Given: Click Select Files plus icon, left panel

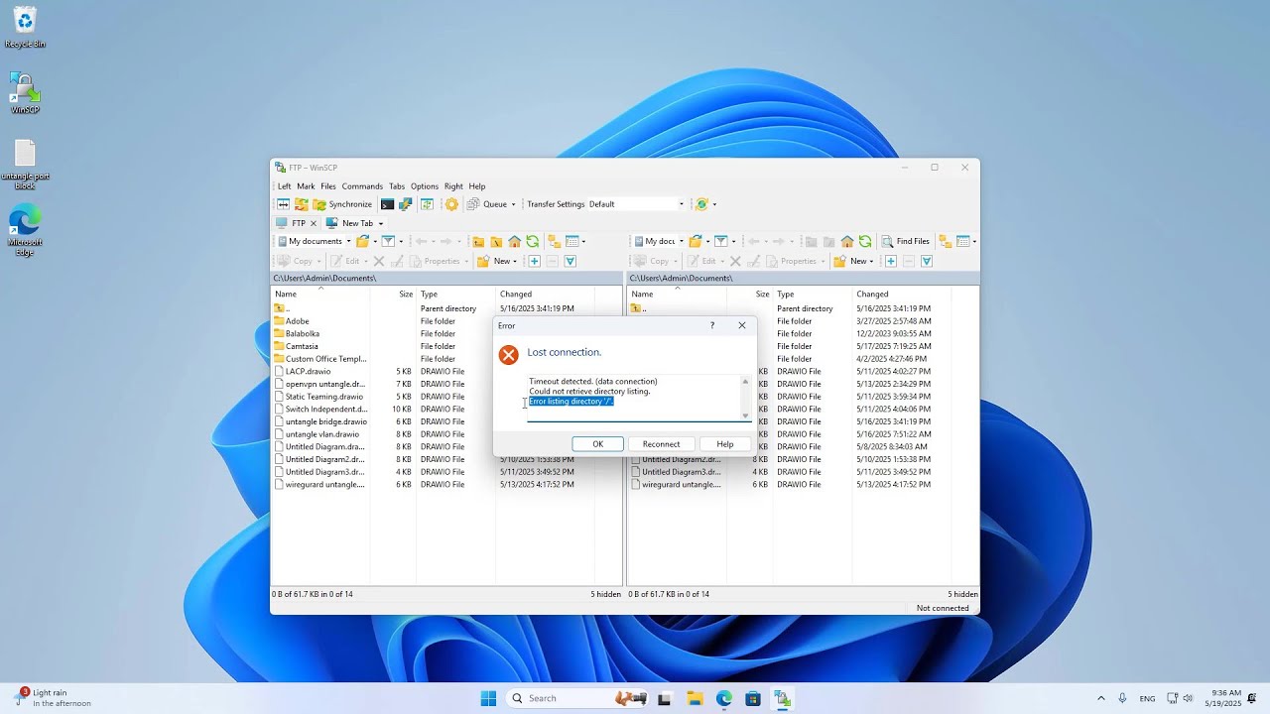Looking at the screenshot, I should tap(534, 261).
